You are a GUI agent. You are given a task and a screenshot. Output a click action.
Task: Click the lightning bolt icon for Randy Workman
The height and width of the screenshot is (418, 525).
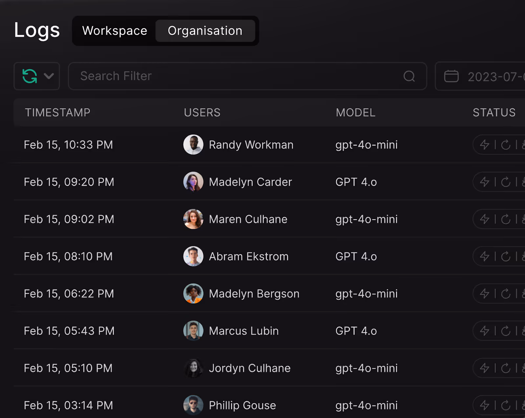tap(485, 145)
